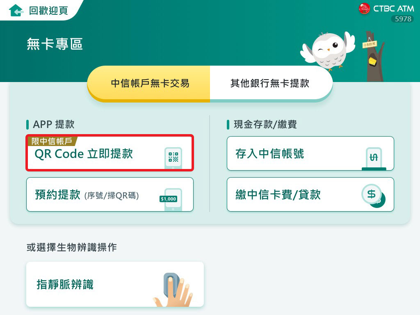
Task: Tap the $1,000 phone icon
Action: click(171, 199)
